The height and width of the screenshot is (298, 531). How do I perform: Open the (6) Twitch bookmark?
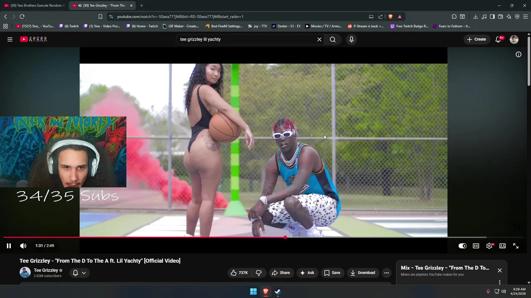coord(69,26)
